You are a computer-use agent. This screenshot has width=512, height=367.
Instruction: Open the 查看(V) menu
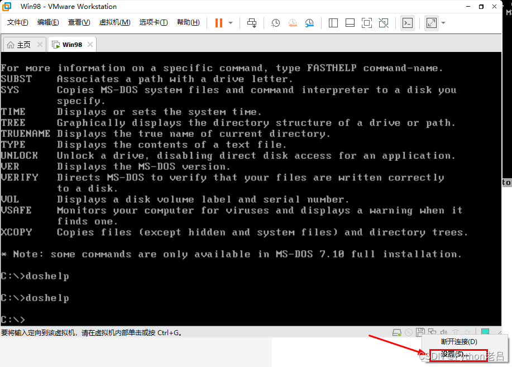pos(79,22)
